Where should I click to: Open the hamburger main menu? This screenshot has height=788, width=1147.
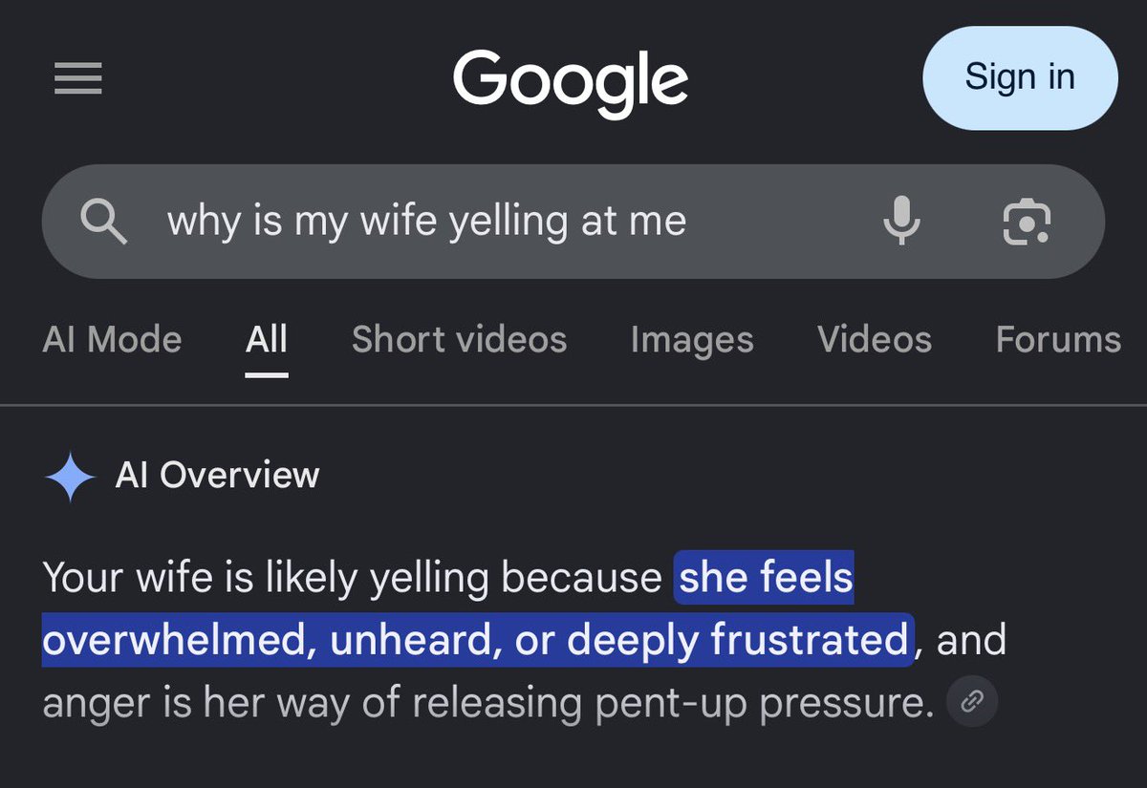(78, 78)
